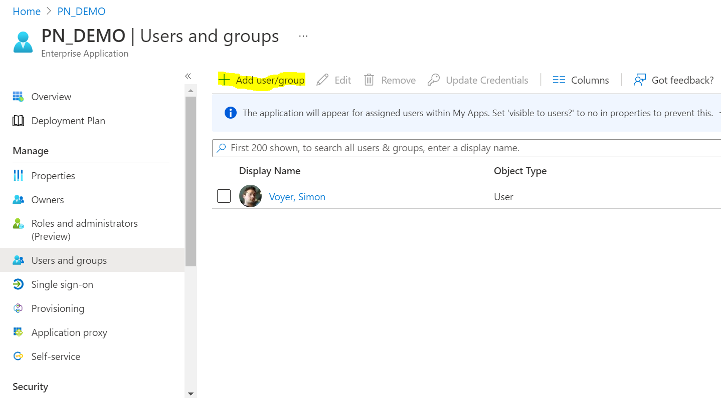This screenshot has width=721, height=398.
Task: Click the Got feedback person icon
Action: 639,80
